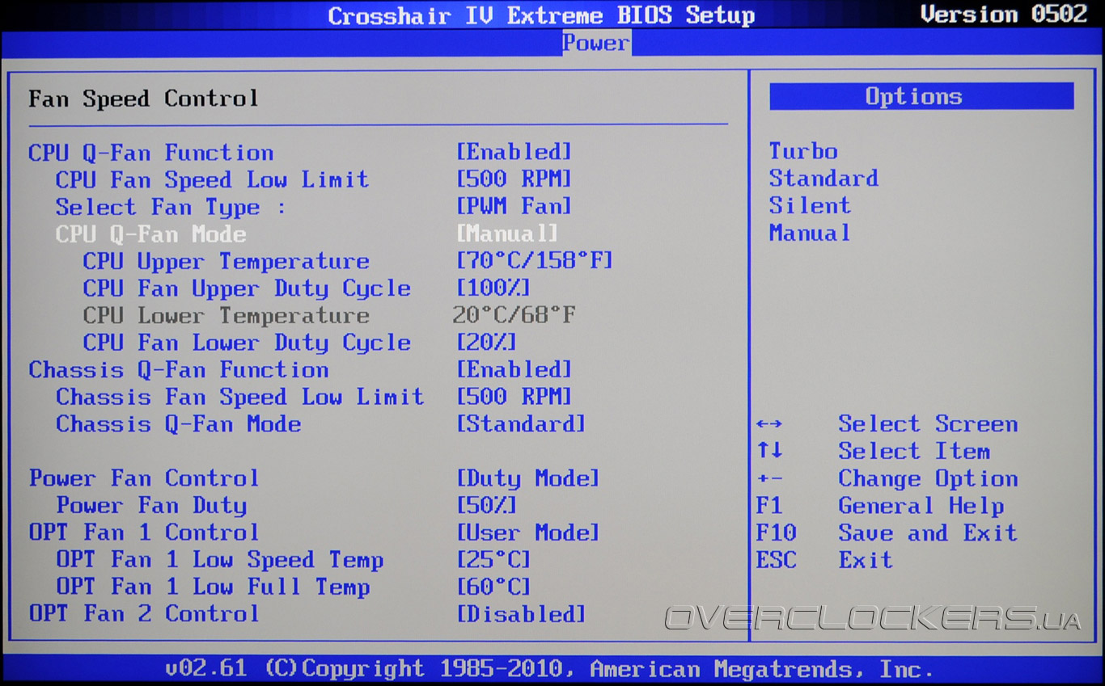The height and width of the screenshot is (686, 1105).
Task: Select the OPT Fan 2 Control label
Action: pos(144,613)
